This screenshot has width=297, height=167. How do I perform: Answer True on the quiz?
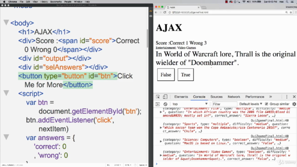[186, 75]
